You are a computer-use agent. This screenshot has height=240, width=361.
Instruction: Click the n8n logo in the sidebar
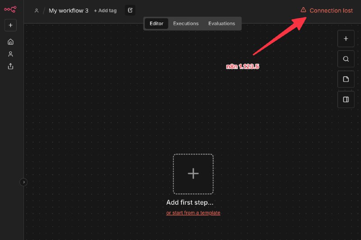point(10,9)
